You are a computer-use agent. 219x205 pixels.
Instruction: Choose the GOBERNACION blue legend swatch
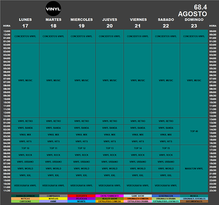pyautogui.click(x=166, y=196)
